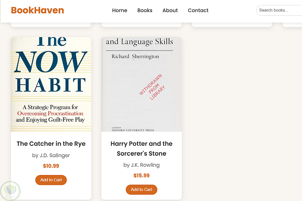Select author J.D. Salinger text

tap(51, 155)
